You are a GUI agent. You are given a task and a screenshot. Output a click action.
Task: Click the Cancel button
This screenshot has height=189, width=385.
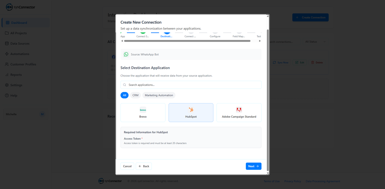127,166
